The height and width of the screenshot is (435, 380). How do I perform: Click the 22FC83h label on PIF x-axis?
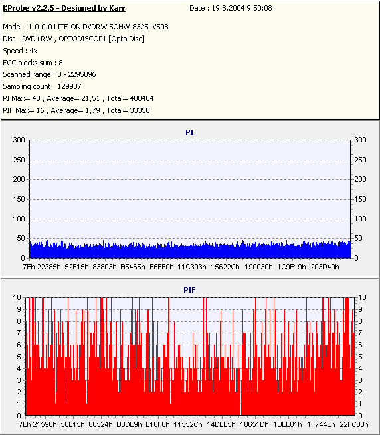[354, 424]
